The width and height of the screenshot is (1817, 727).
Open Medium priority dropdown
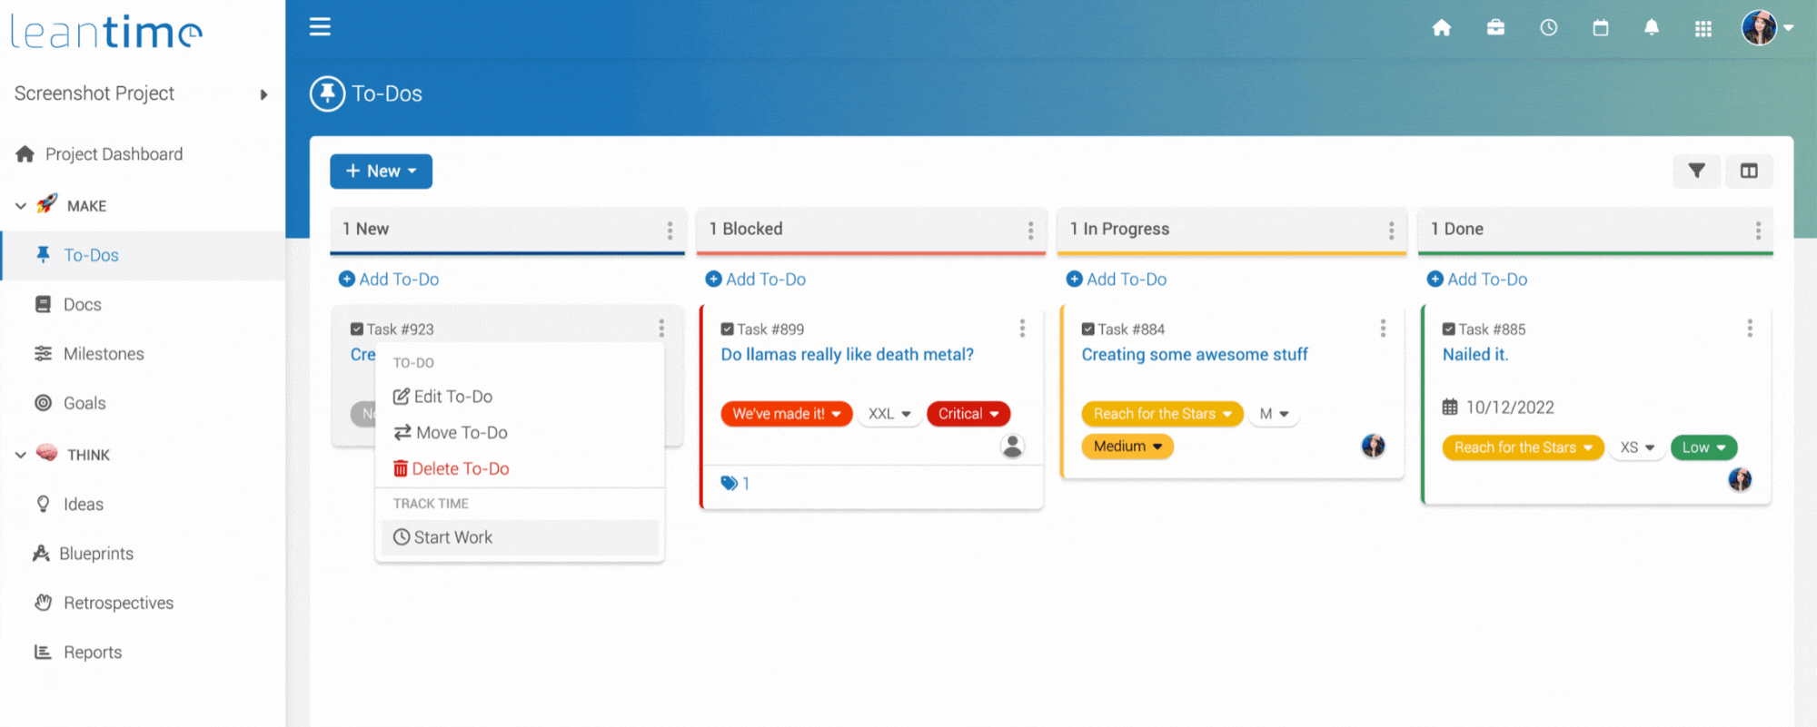[x=1127, y=446]
